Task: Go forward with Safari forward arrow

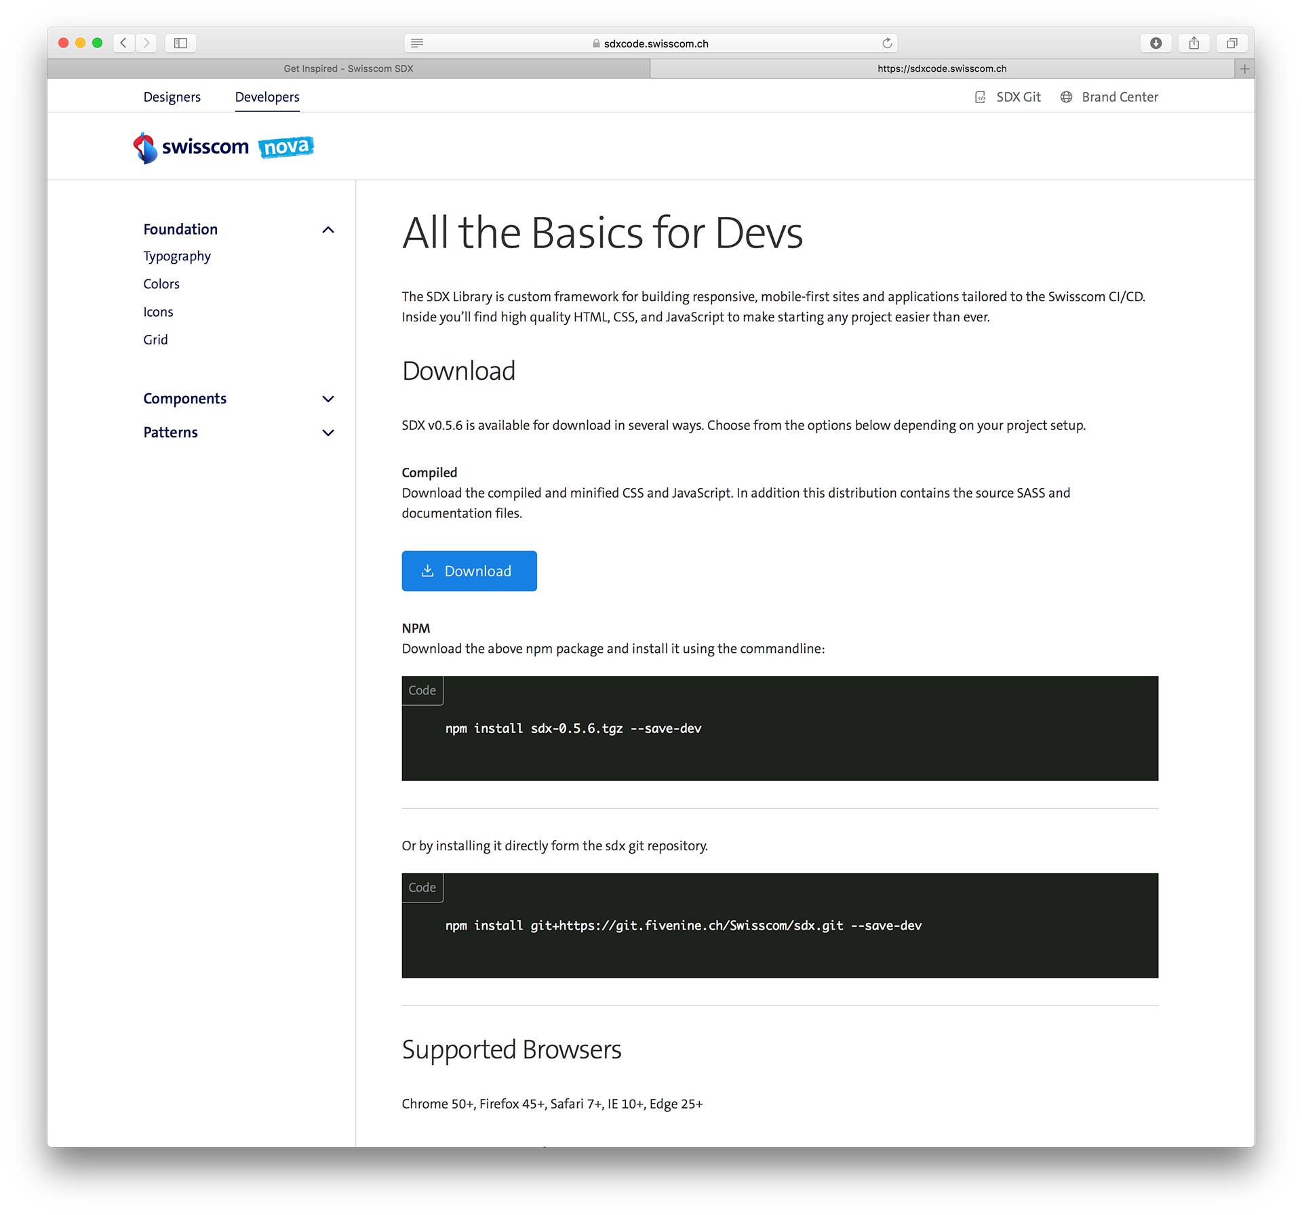Action: tap(146, 43)
